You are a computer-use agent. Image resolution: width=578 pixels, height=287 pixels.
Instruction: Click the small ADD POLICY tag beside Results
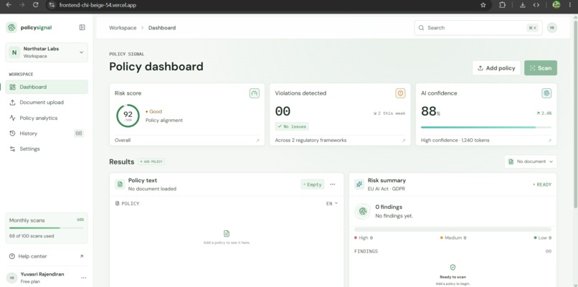[x=151, y=161]
